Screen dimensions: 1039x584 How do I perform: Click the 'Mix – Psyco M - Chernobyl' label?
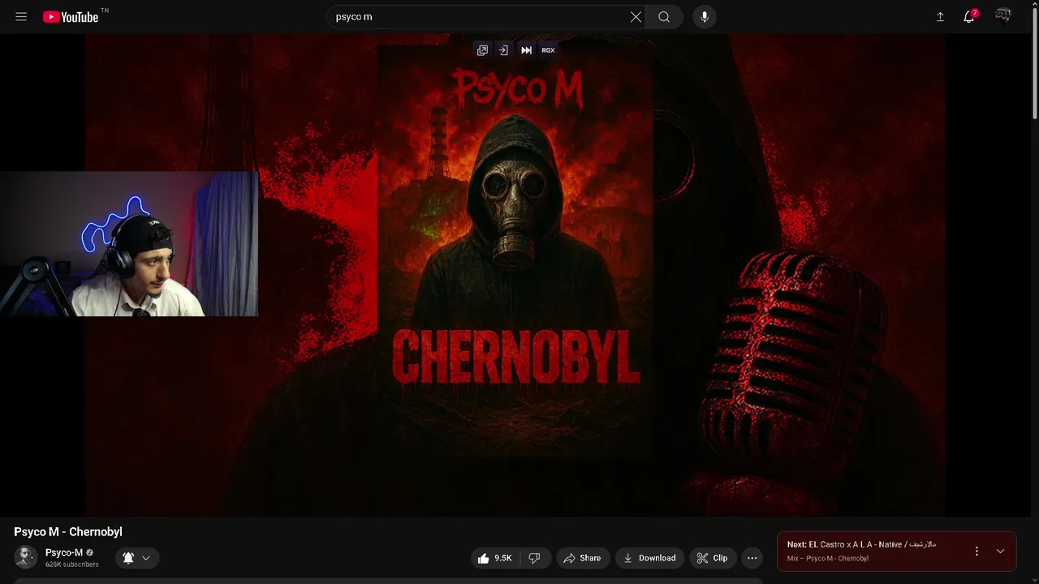click(827, 558)
